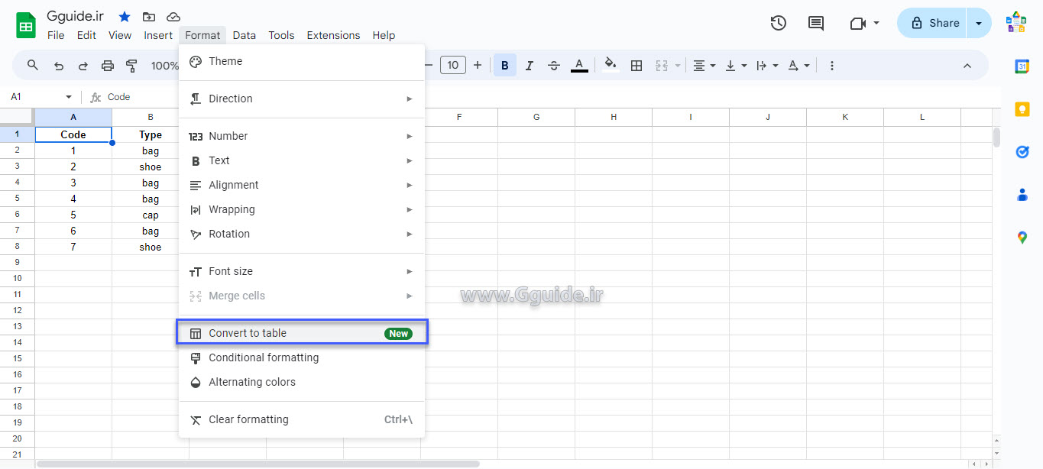Click Clear formatting in the menu
This screenshot has width=1043, height=469.
point(248,419)
